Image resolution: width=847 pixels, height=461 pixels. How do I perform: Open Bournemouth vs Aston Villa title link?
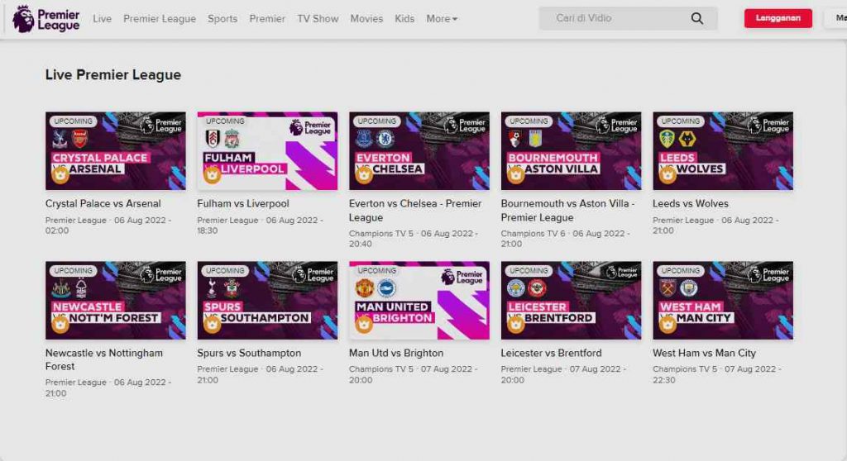click(x=567, y=211)
